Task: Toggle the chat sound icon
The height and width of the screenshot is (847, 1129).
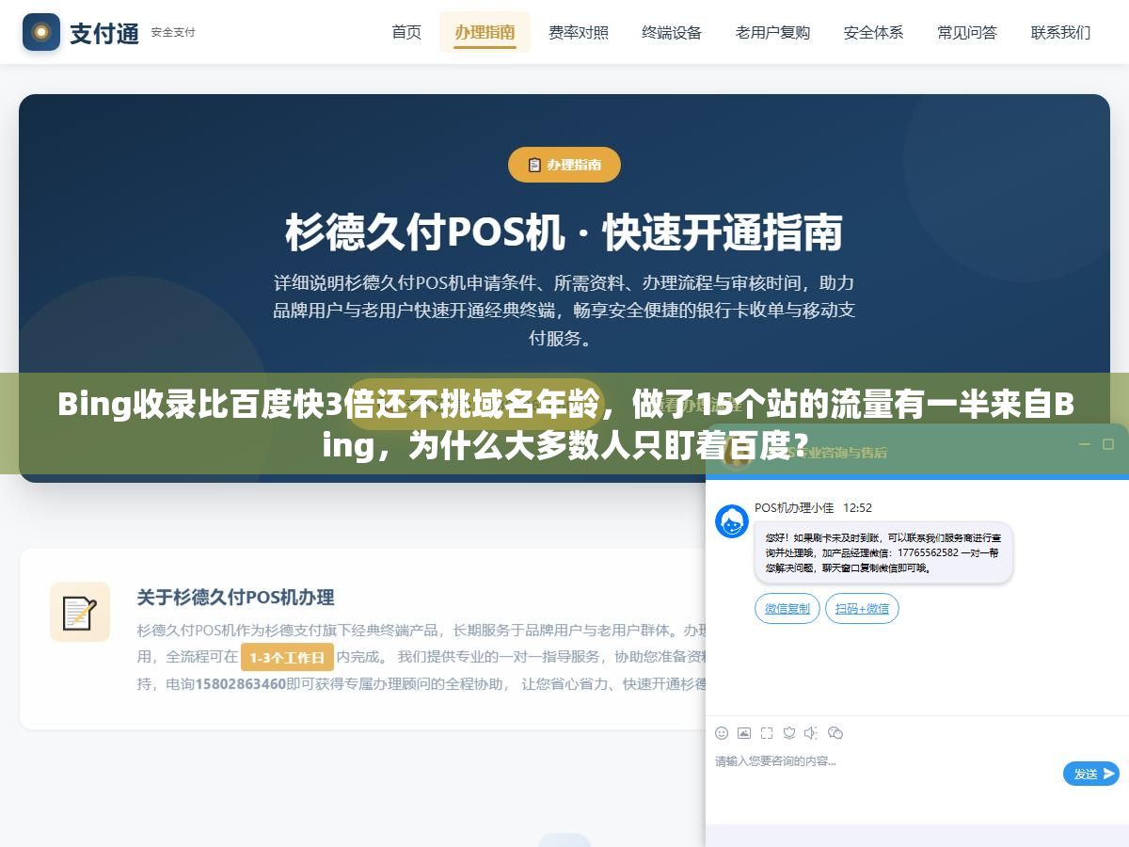Action: click(x=812, y=733)
